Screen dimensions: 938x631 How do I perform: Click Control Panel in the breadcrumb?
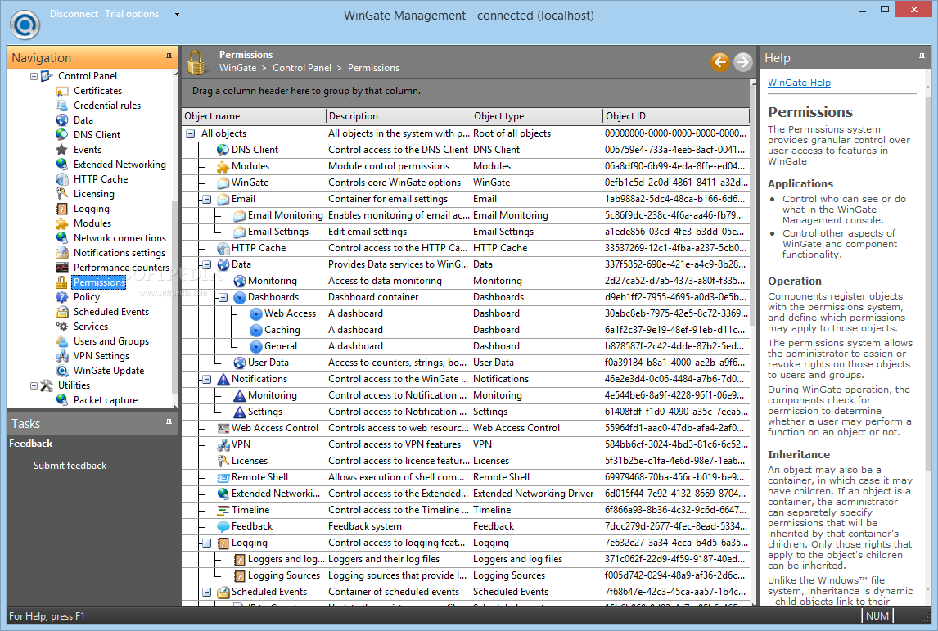click(302, 68)
